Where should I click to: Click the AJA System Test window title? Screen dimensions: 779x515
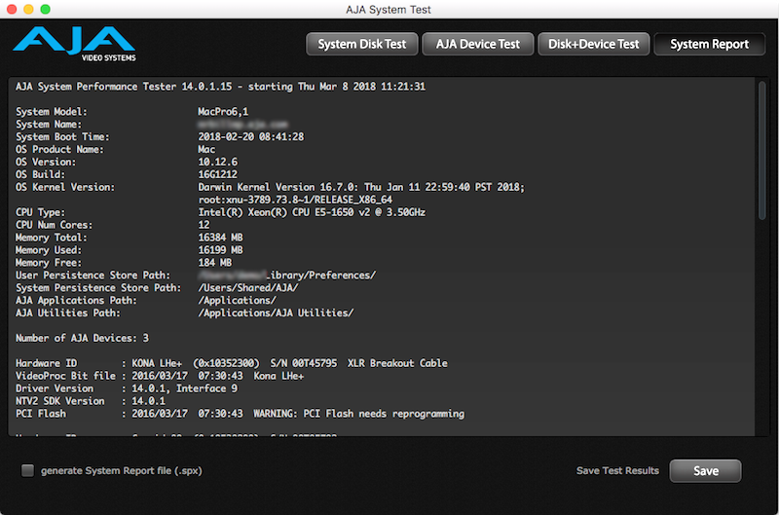[x=389, y=10]
